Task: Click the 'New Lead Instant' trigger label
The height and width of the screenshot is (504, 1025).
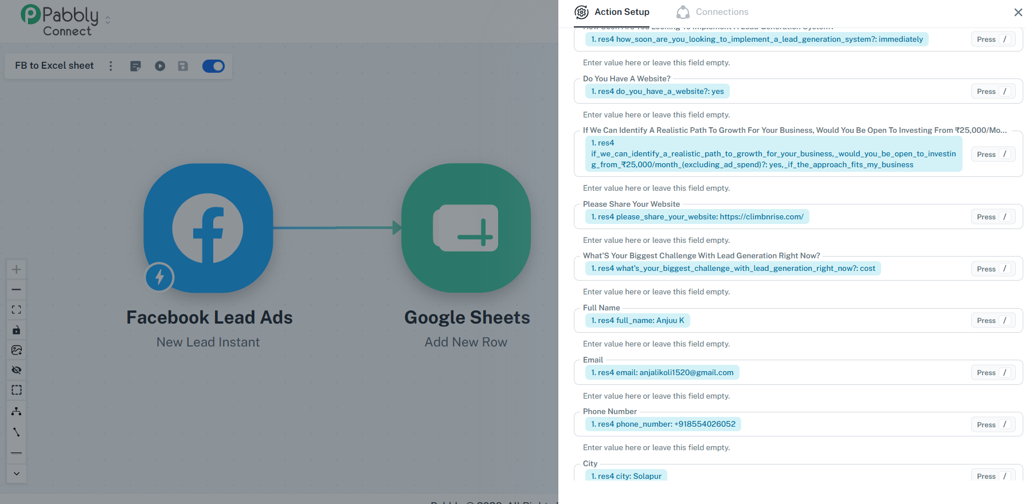Action: click(208, 342)
